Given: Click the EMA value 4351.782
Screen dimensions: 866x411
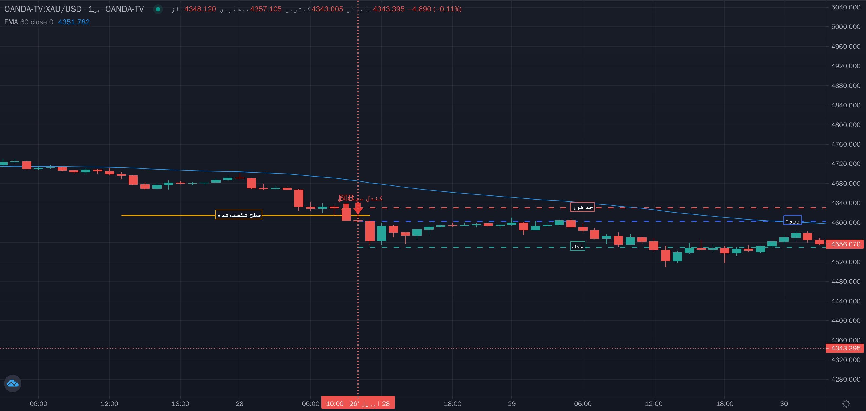Looking at the screenshot, I should tap(74, 22).
